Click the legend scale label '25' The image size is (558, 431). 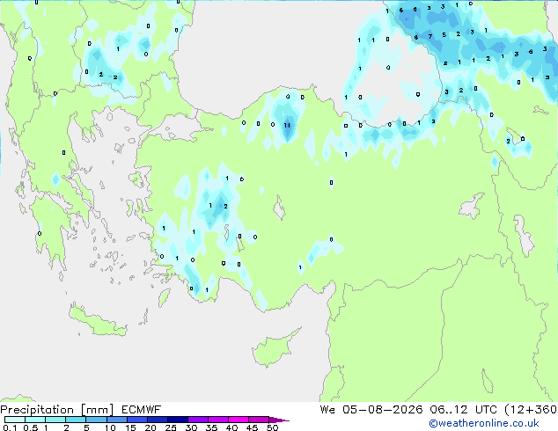coord(171,427)
